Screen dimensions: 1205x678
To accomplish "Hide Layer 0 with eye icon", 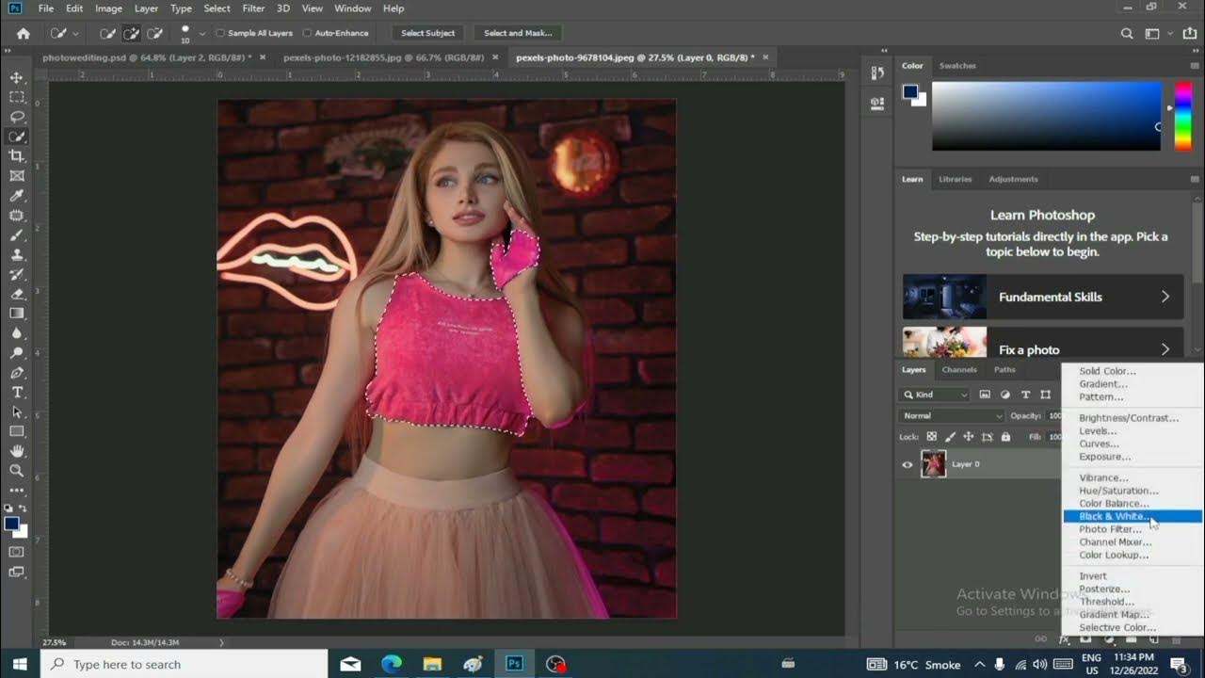I will 908,464.
